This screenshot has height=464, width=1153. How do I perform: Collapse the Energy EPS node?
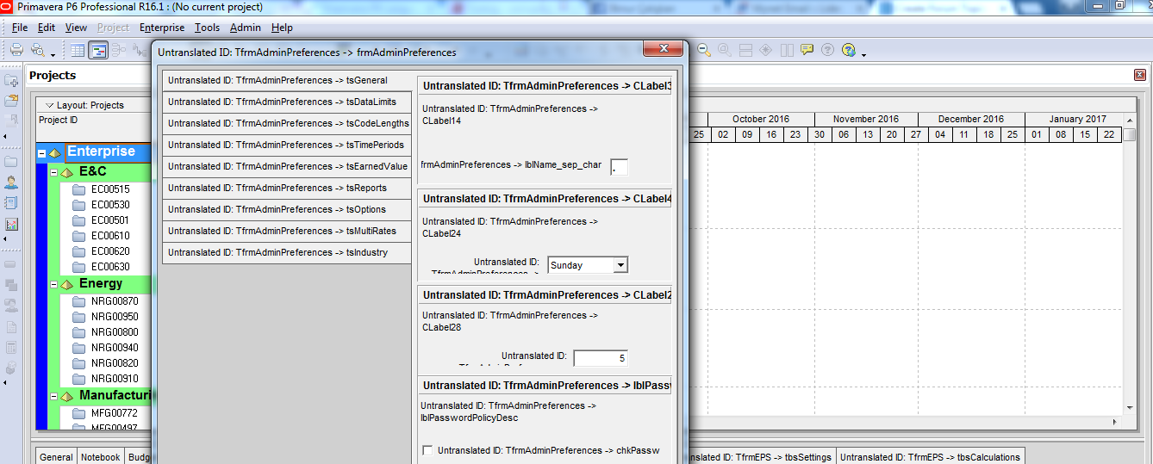53,285
